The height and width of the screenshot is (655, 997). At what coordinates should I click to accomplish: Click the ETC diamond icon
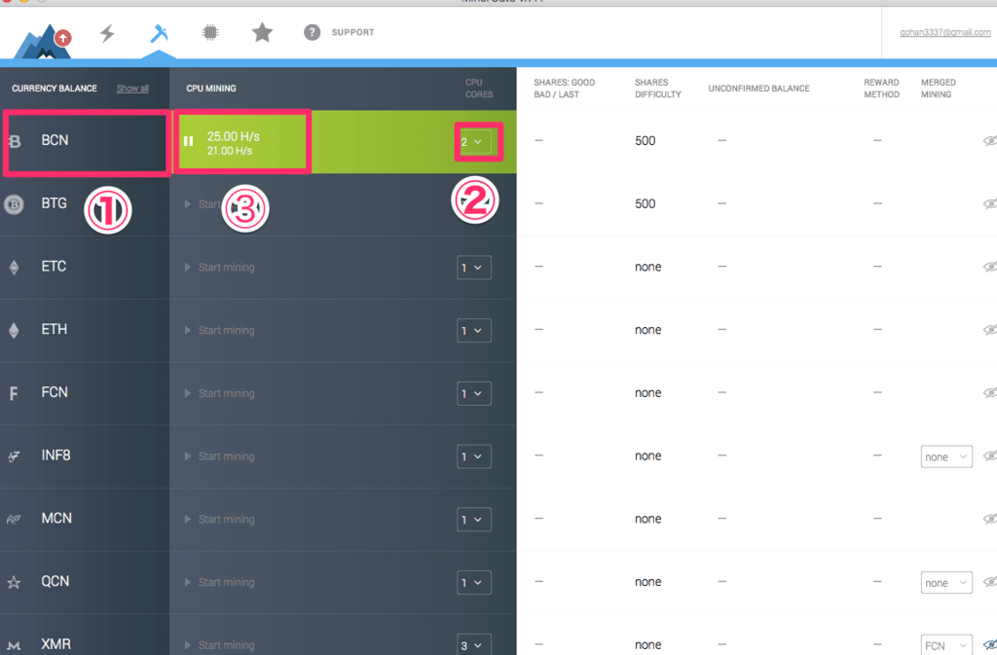point(14,268)
